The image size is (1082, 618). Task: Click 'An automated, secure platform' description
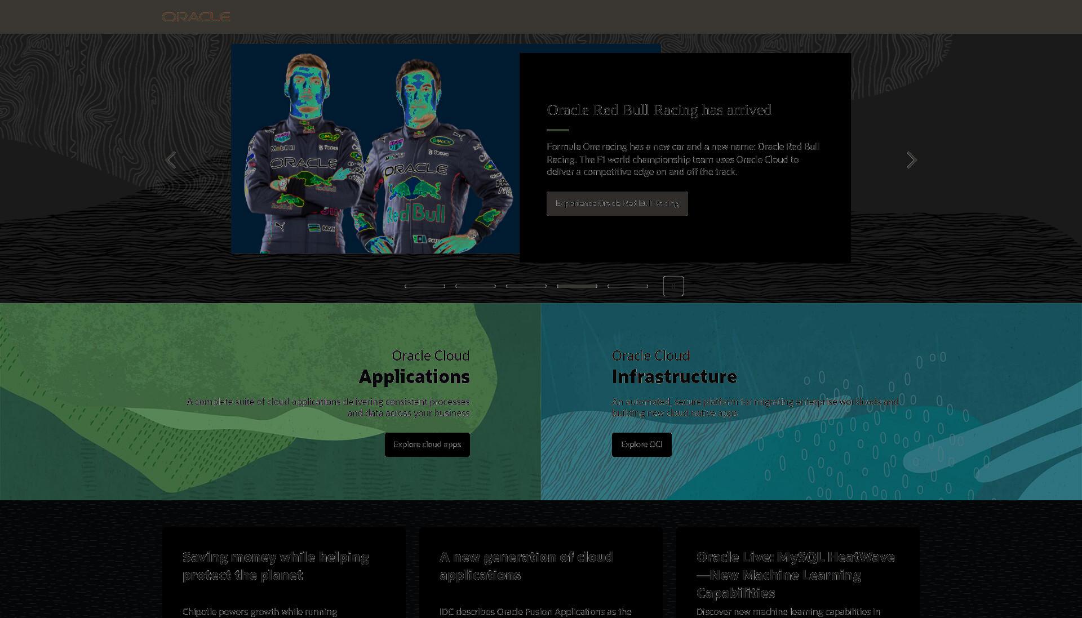click(x=755, y=407)
